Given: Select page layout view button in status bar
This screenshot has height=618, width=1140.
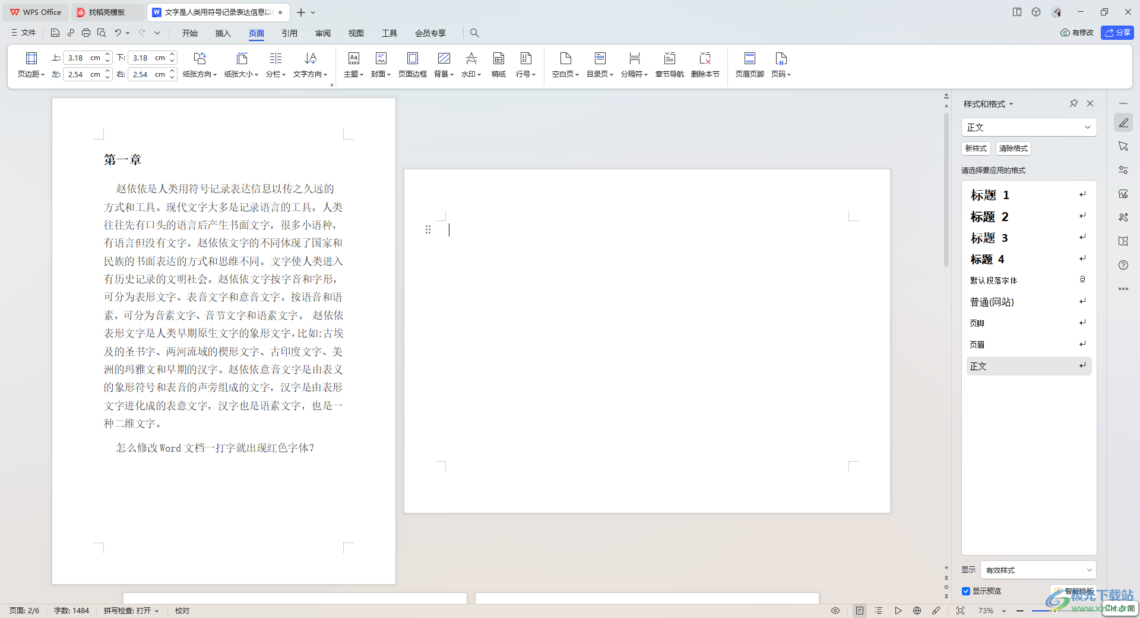Looking at the screenshot, I should click(860, 610).
